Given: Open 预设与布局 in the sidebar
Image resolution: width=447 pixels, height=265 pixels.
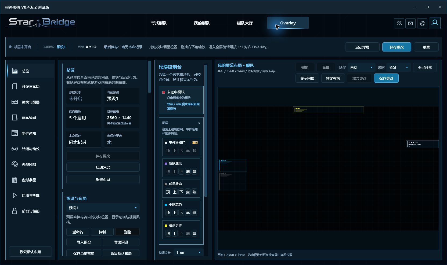Looking at the screenshot, I should point(30,86).
